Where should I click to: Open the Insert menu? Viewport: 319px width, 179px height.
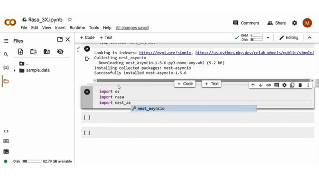pos(60,28)
